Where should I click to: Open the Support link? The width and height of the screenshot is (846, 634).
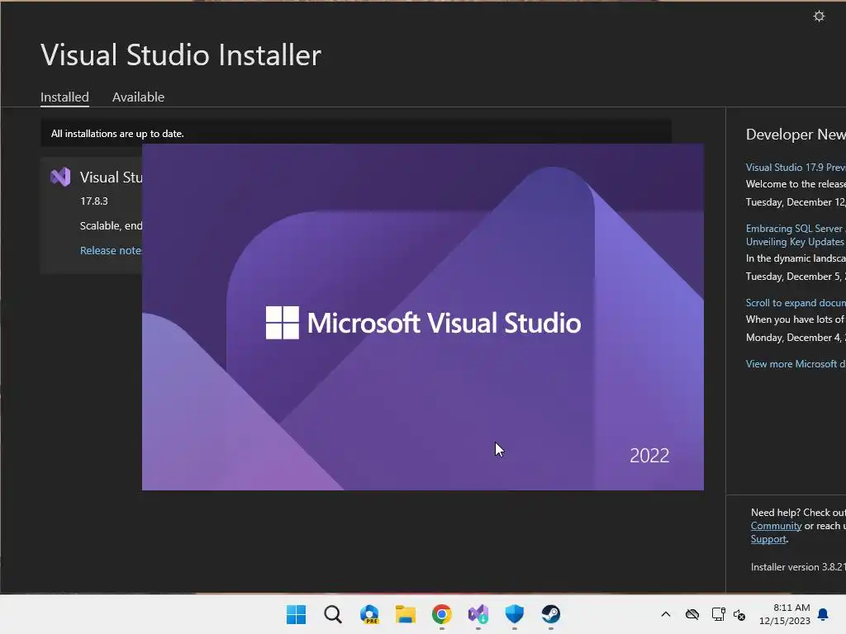point(768,539)
